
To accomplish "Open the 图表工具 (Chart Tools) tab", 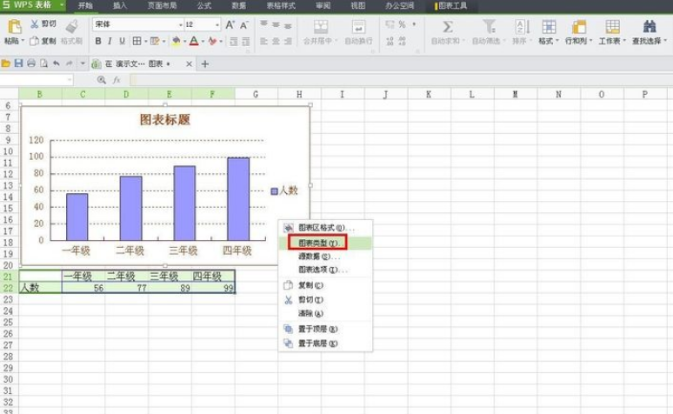I will click(x=450, y=5).
